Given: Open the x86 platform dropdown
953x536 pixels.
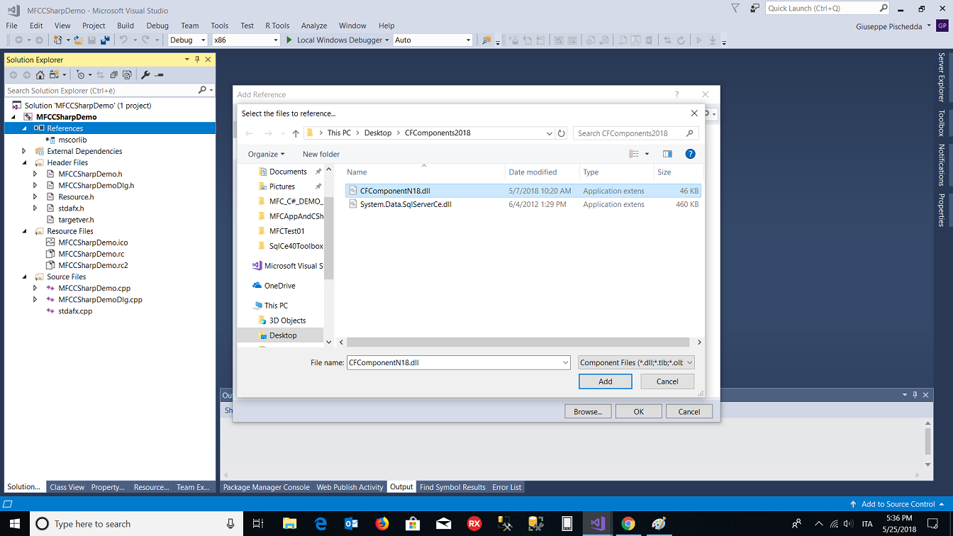Looking at the screenshot, I should [246, 40].
